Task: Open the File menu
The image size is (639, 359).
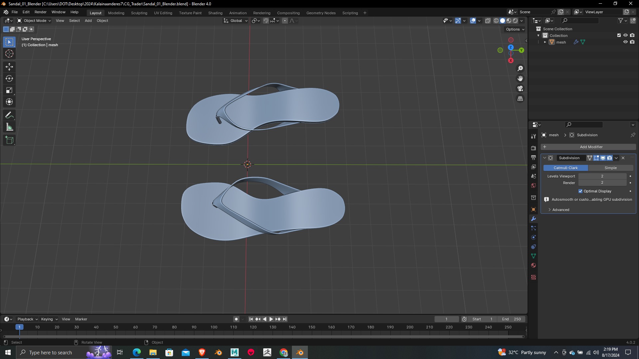Action: pyautogui.click(x=15, y=12)
